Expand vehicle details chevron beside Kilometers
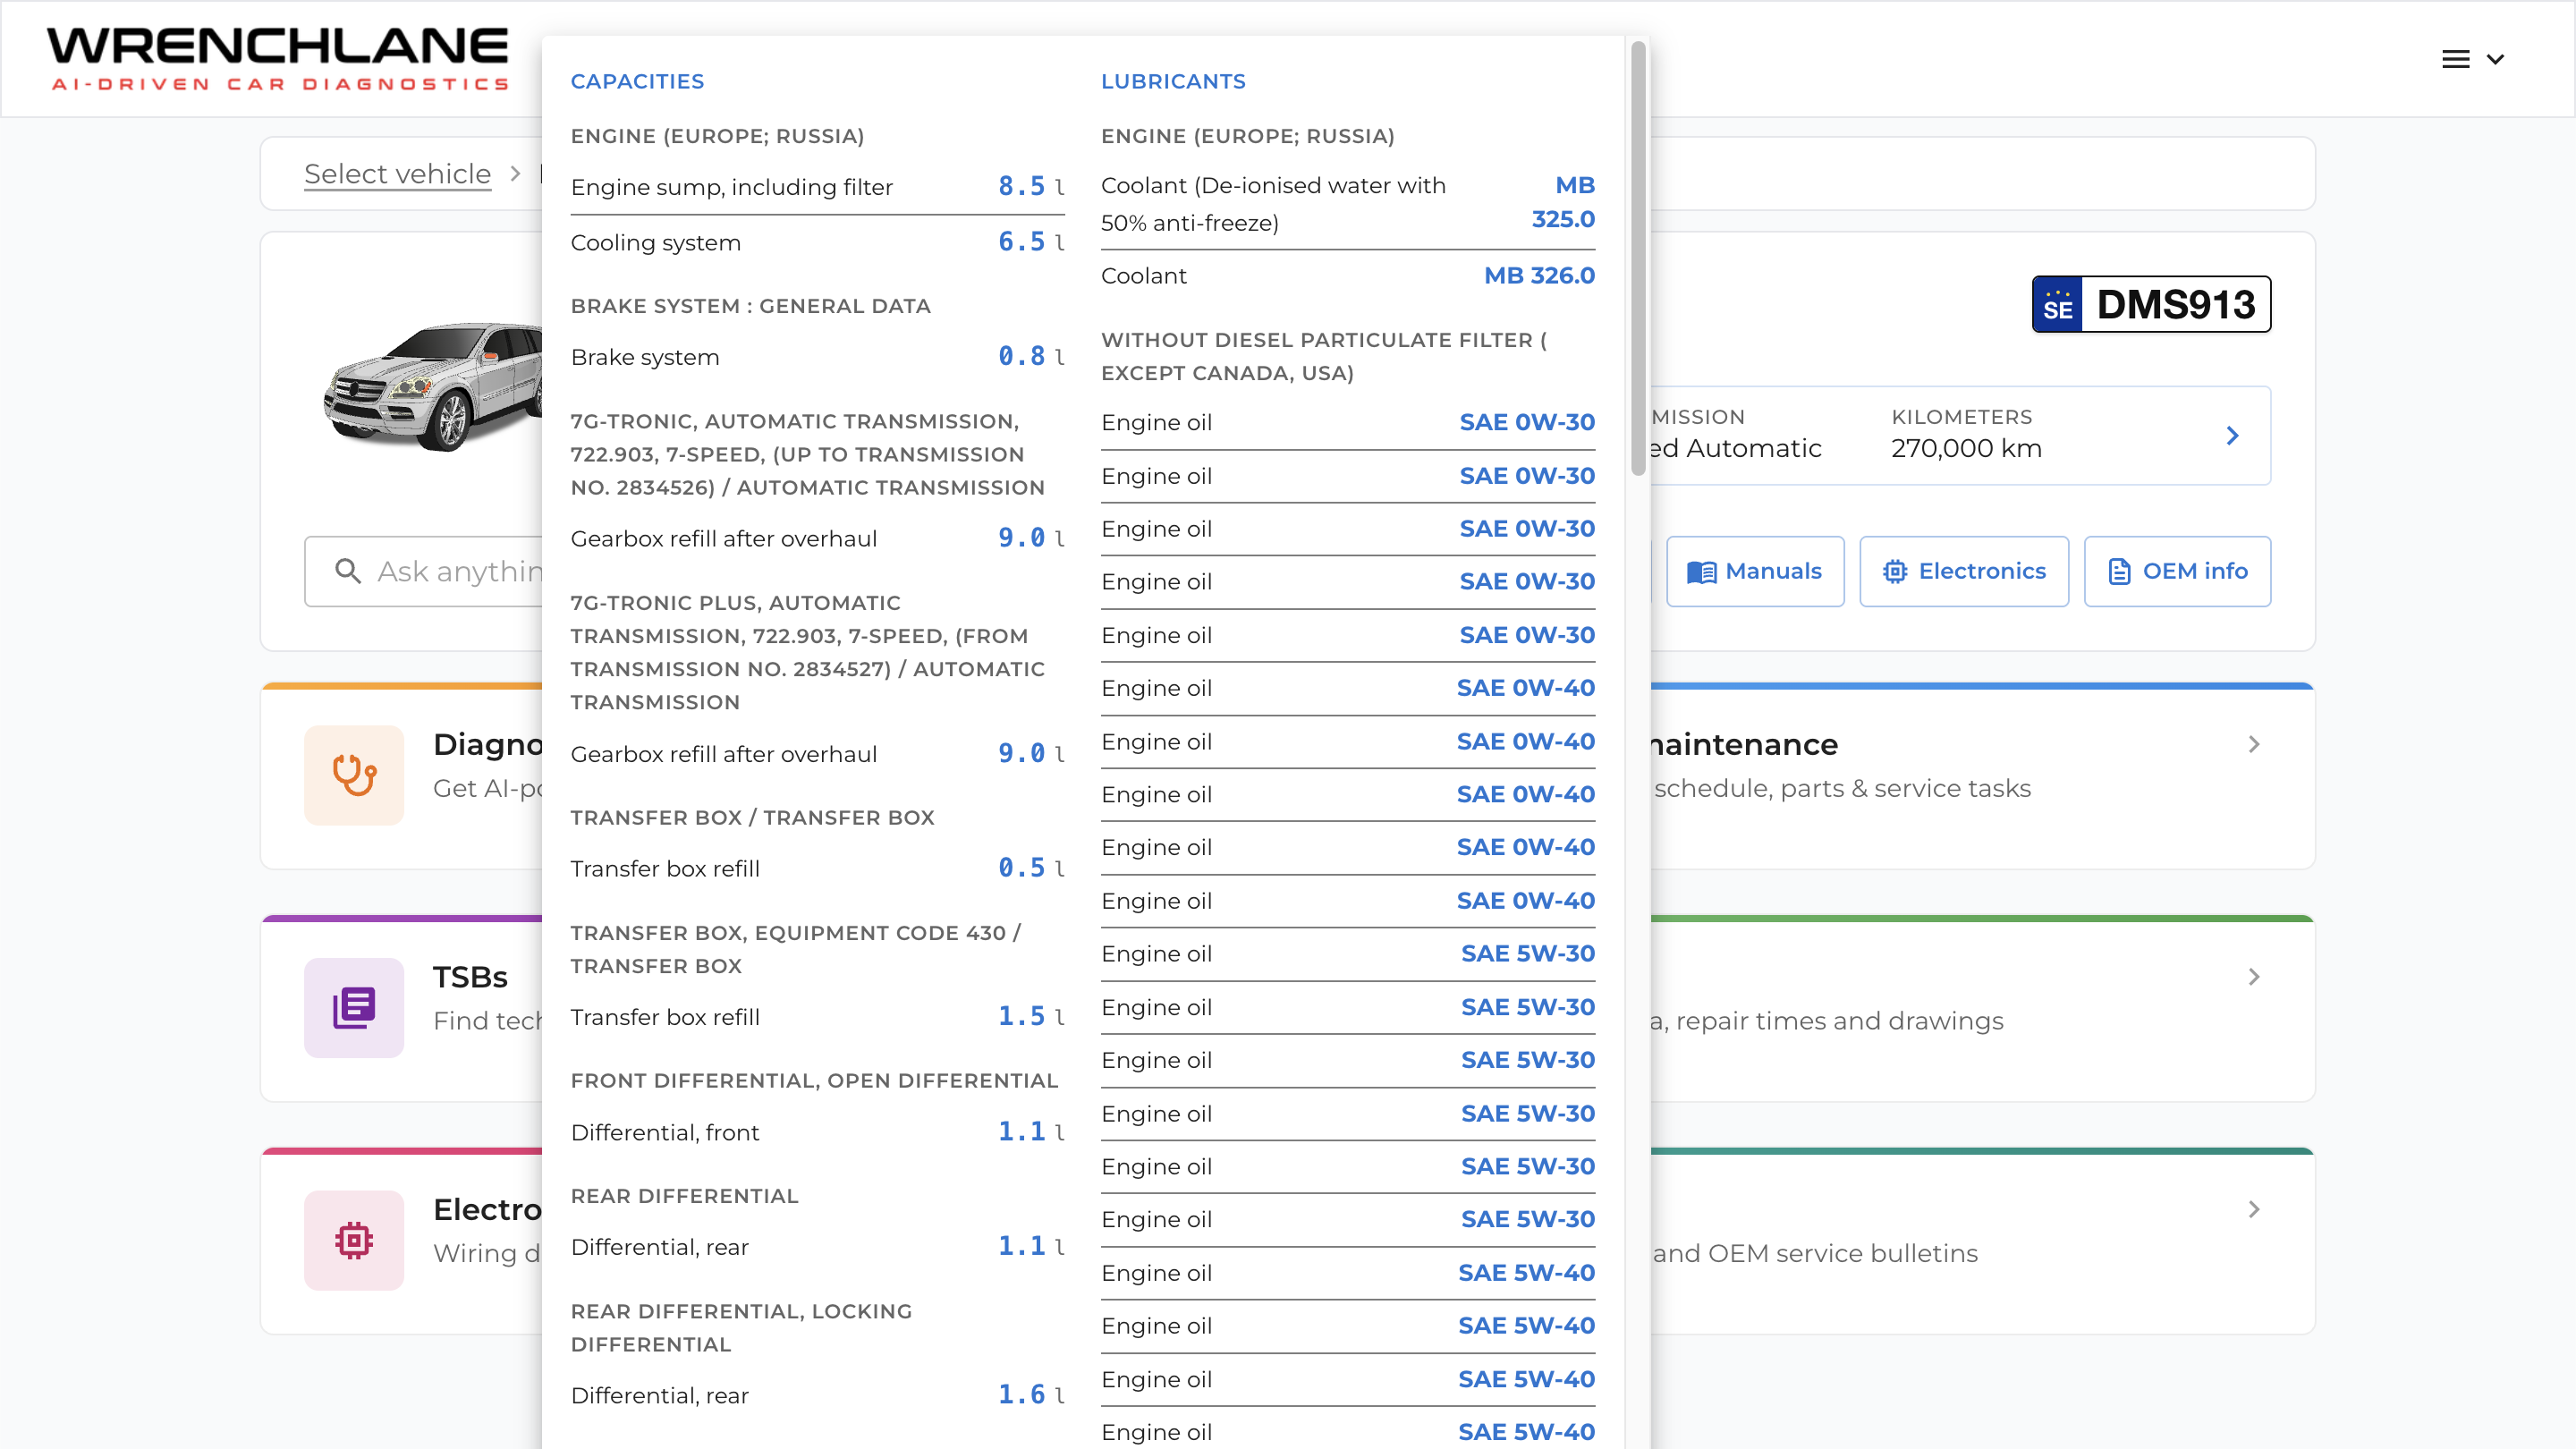Screen dimensions: 2576x1449 coord(2232,436)
